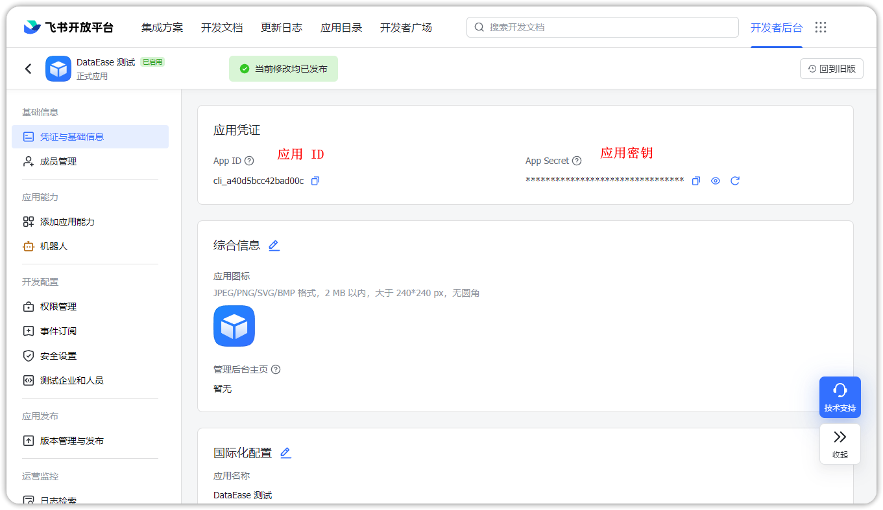Click the search input for 搜索开发文档
The image size is (883, 510).
coord(603,27)
